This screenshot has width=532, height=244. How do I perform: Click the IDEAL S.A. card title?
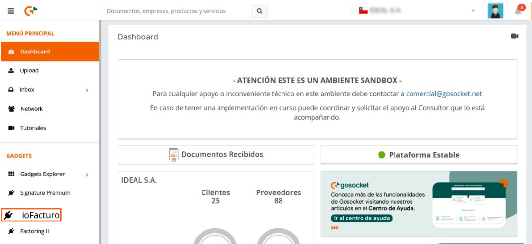139,180
